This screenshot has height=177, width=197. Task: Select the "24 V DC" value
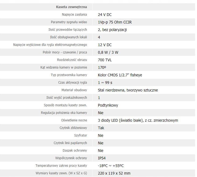105,15
